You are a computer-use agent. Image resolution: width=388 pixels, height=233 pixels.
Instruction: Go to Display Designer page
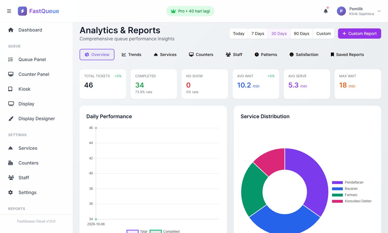click(x=36, y=118)
